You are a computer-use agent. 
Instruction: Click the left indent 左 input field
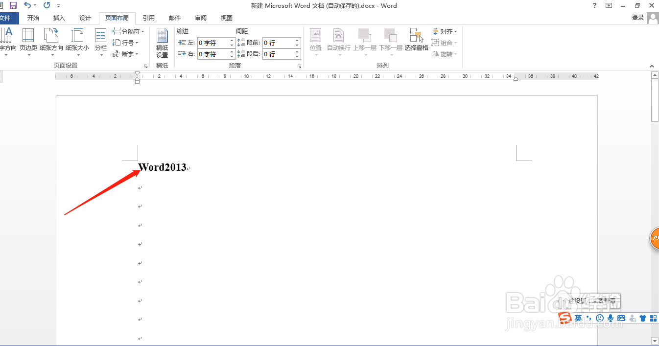pos(213,43)
